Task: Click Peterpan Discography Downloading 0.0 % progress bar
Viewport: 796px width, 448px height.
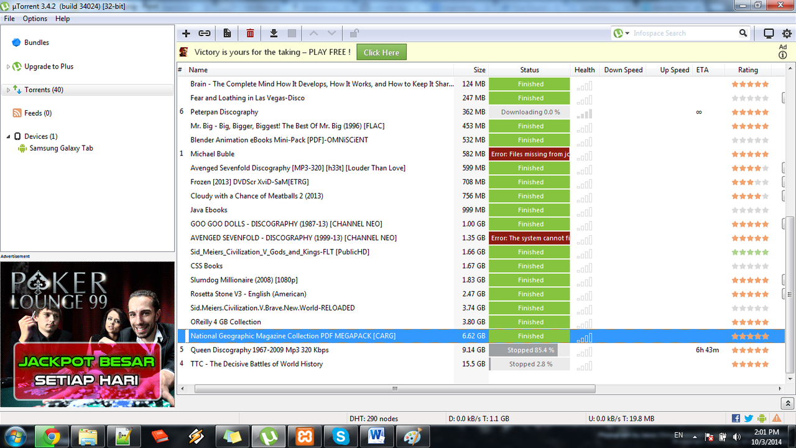Action: (530, 112)
